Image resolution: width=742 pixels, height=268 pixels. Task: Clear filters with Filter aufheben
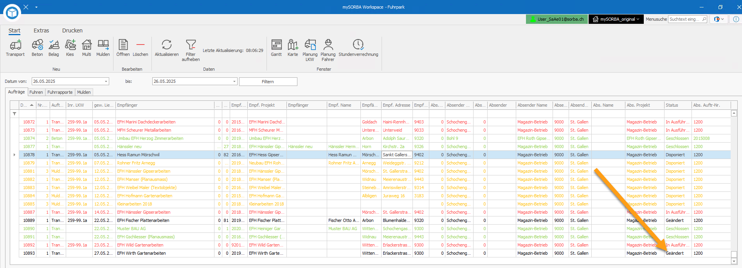pyautogui.click(x=191, y=50)
